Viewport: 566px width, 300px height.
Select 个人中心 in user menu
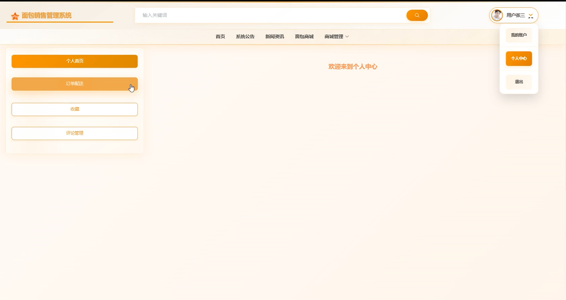(x=519, y=58)
